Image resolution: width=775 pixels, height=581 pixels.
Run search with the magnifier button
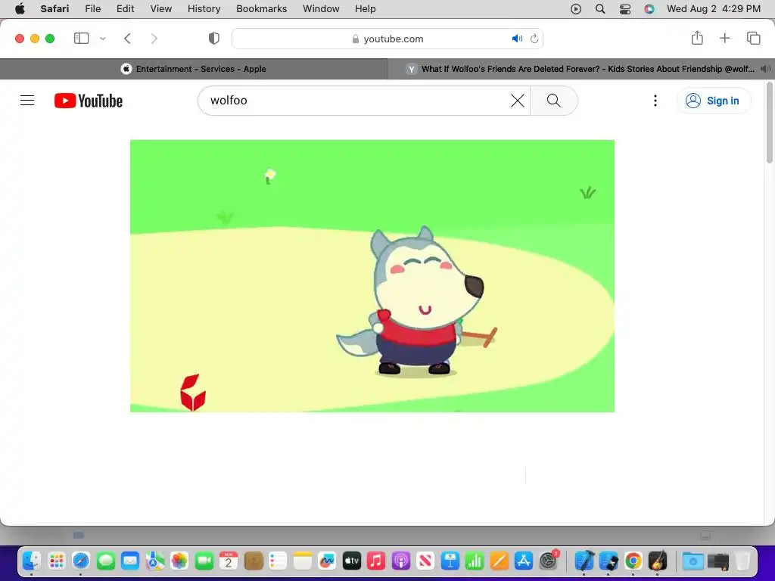tap(553, 101)
